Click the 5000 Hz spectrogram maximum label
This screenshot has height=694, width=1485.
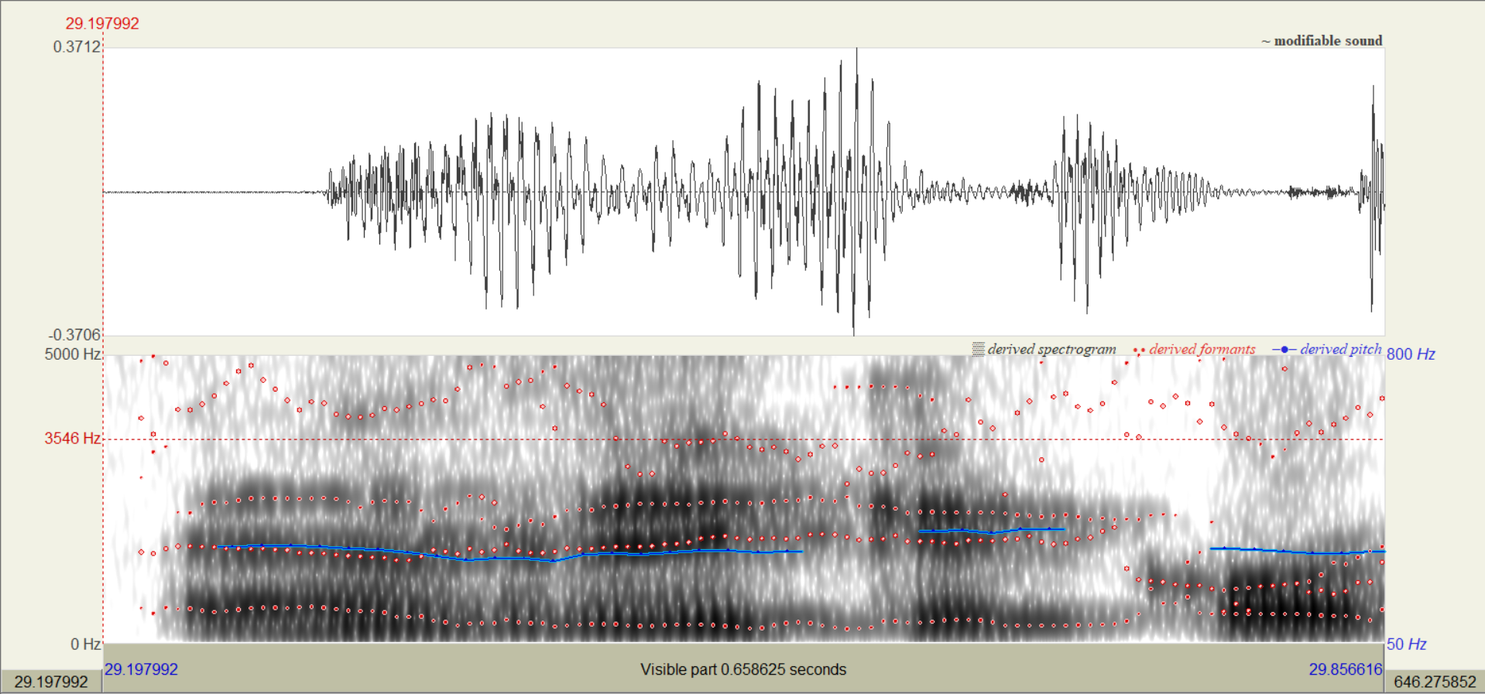[73, 354]
